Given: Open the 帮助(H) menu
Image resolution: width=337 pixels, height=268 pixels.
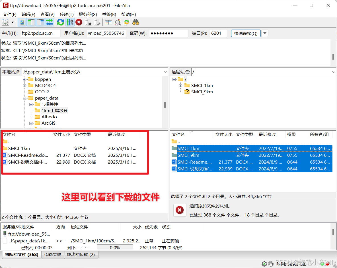Looking at the screenshot, I should coord(129,15).
